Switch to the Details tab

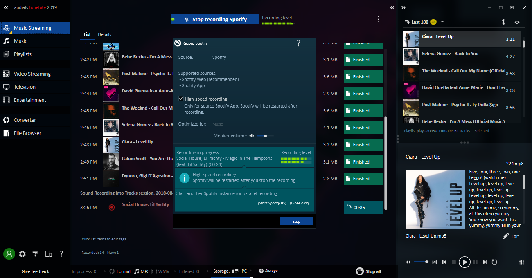click(105, 34)
